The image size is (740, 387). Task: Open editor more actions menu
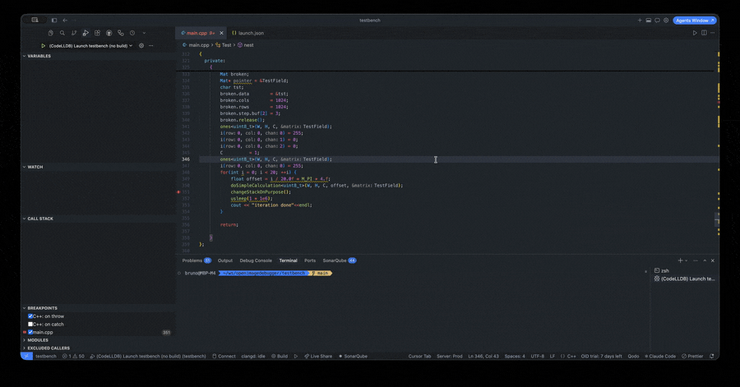713,33
